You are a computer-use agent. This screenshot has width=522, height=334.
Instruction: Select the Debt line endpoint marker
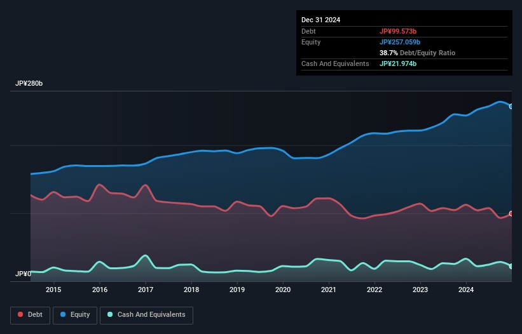click(511, 214)
